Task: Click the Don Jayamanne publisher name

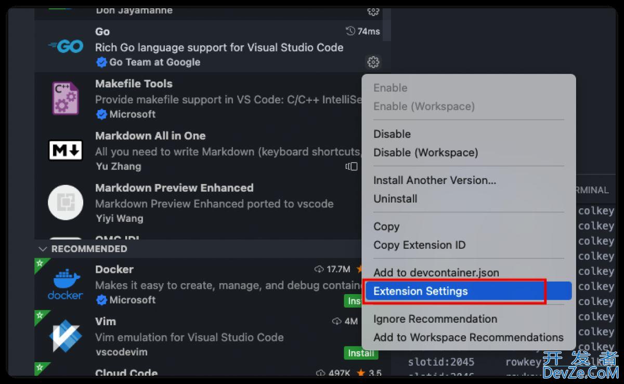Action: [134, 10]
